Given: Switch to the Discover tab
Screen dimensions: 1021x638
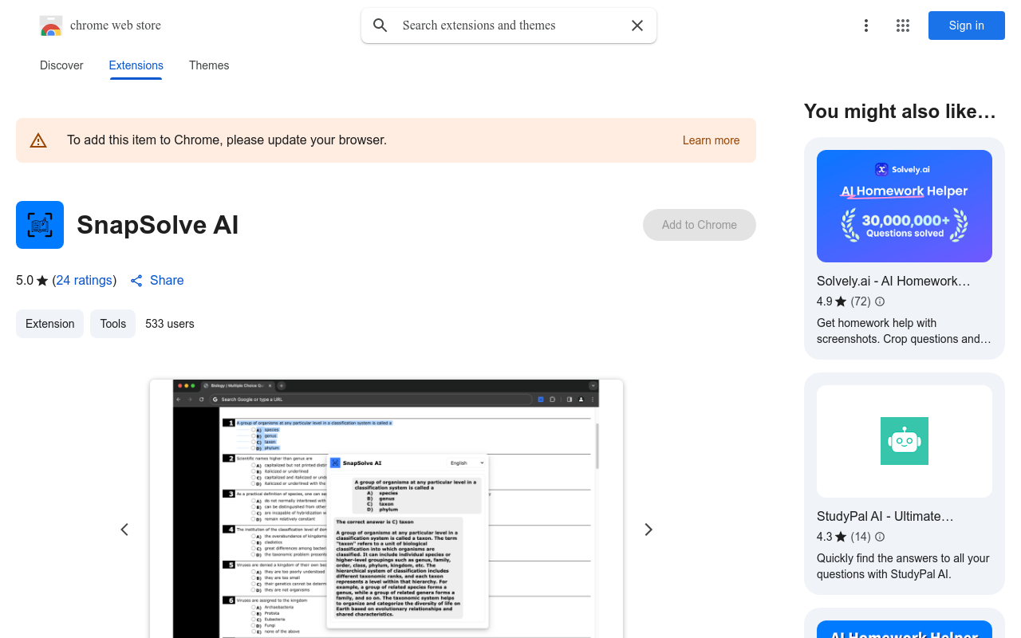Looking at the screenshot, I should 61,65.
